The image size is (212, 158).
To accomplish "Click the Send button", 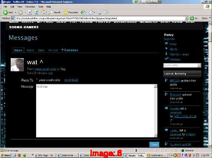I will 154,145.
